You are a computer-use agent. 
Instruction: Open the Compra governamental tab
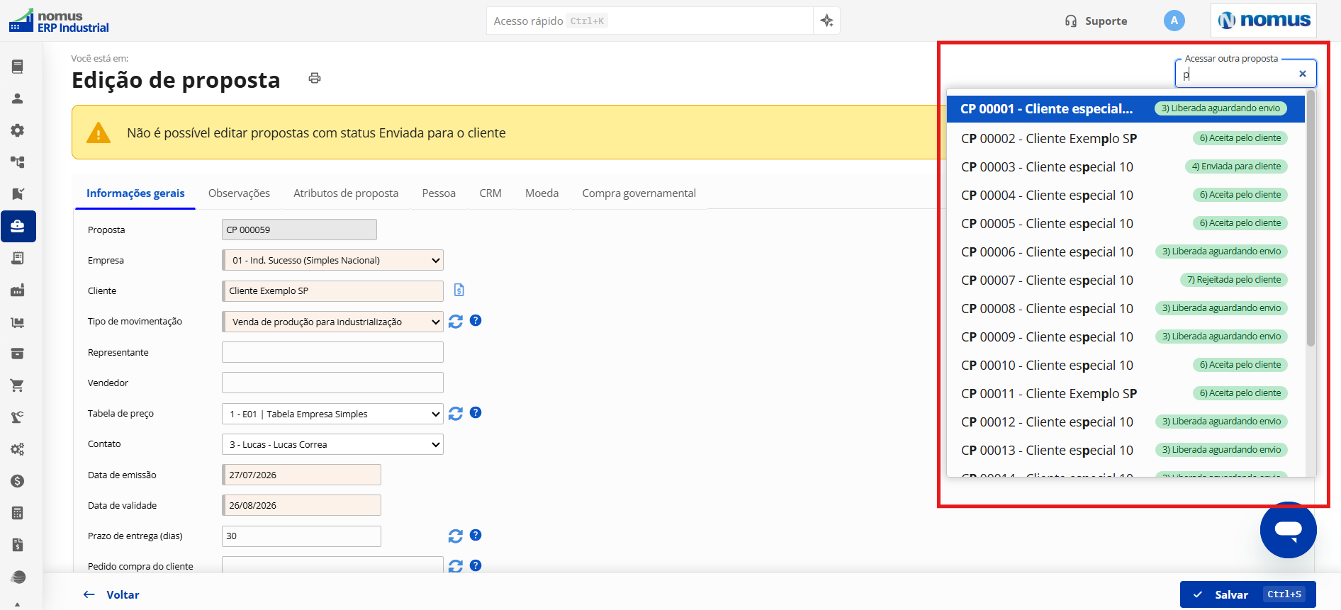639,193
